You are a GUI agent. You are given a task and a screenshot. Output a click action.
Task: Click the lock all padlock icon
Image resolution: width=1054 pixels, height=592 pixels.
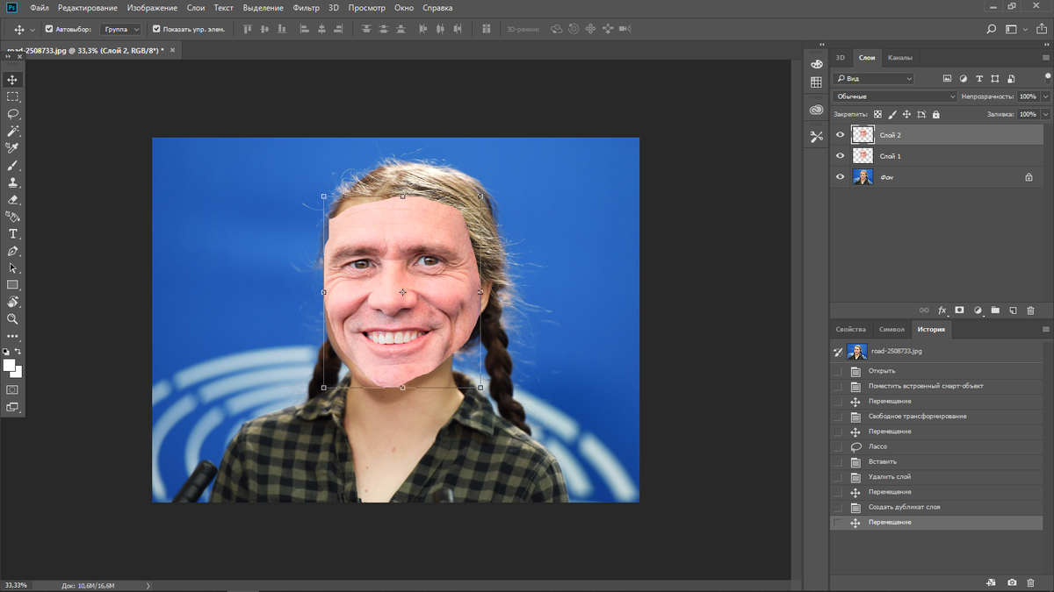tap(936, 114)
